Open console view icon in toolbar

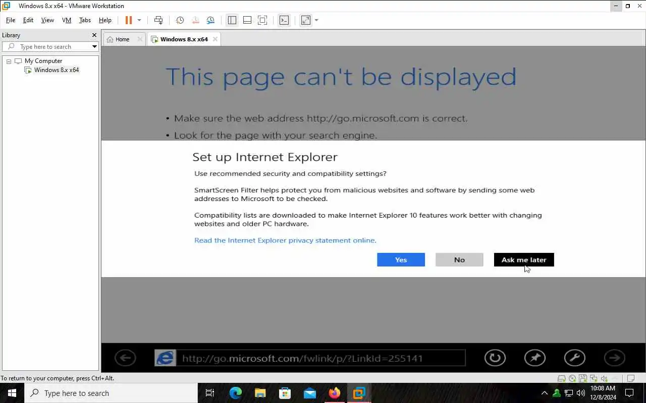coord(284,20)
